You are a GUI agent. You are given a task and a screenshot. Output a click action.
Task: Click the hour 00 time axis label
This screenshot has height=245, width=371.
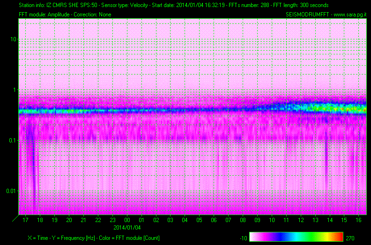127,220
